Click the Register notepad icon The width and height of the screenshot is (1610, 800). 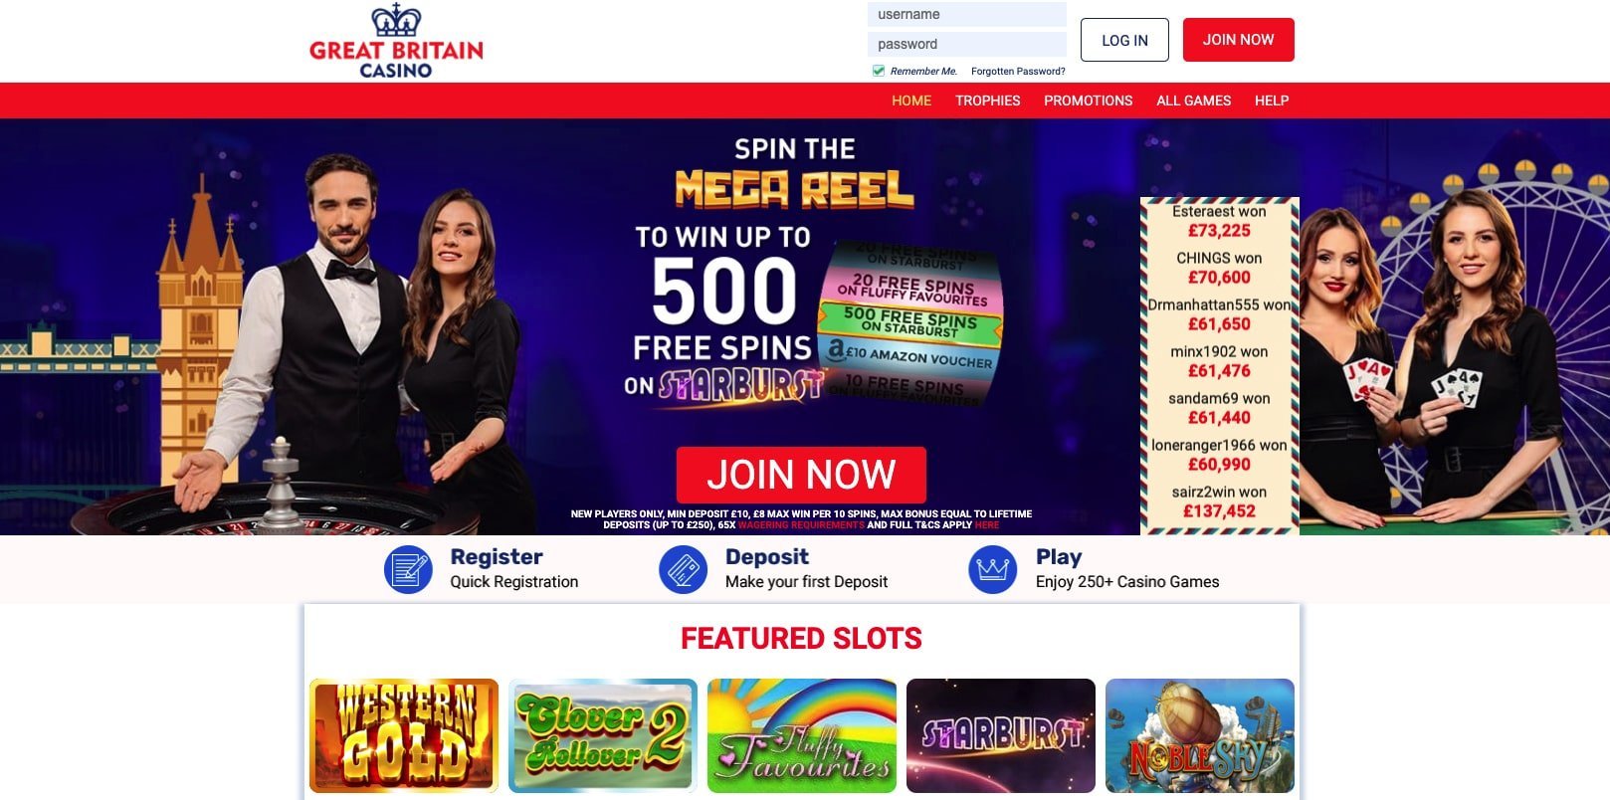(408, 570)
